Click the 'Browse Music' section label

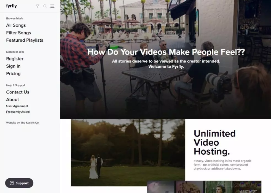(x=15, y=18)
